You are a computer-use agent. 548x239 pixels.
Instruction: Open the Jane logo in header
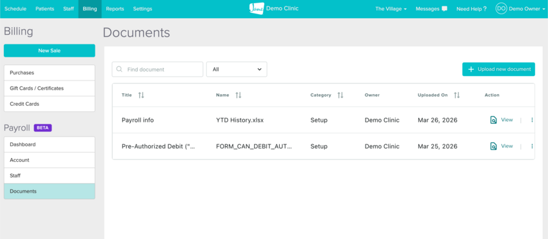tap(257, 8)
